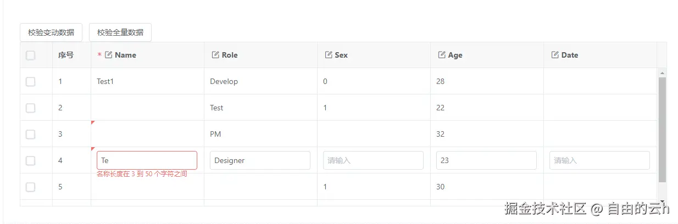Click the edit icon beside Name header
The height and width of the screenshot is (224, 678).
[108, 55]
